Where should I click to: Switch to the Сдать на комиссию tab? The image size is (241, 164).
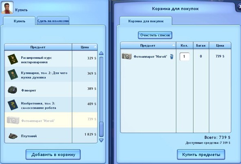click(53, 21)
